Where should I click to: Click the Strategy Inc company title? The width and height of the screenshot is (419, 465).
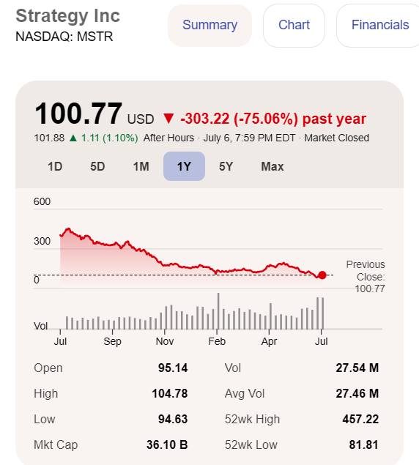pyautogui.click(x=68, y=15)
